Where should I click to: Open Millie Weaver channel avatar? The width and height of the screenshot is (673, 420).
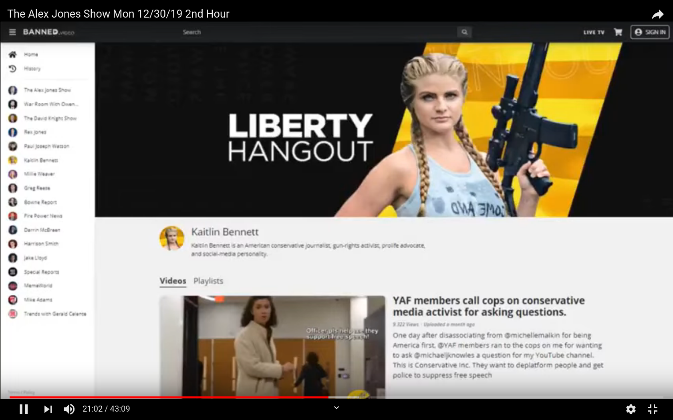[13, 174]
